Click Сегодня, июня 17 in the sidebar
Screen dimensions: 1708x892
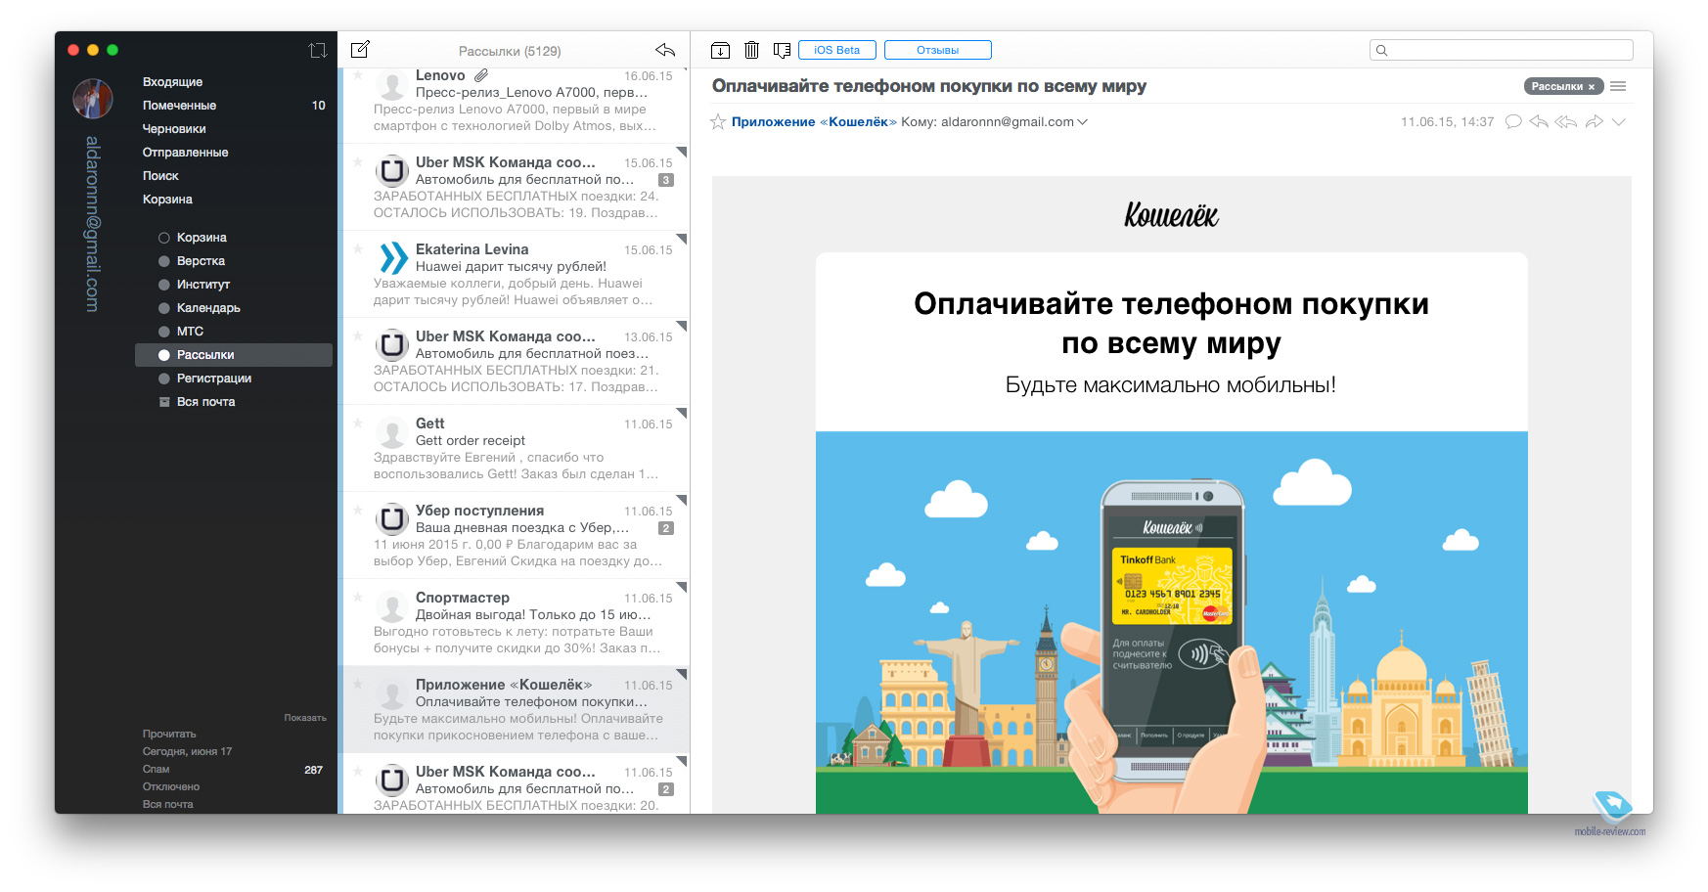click(x=187, y=751)
